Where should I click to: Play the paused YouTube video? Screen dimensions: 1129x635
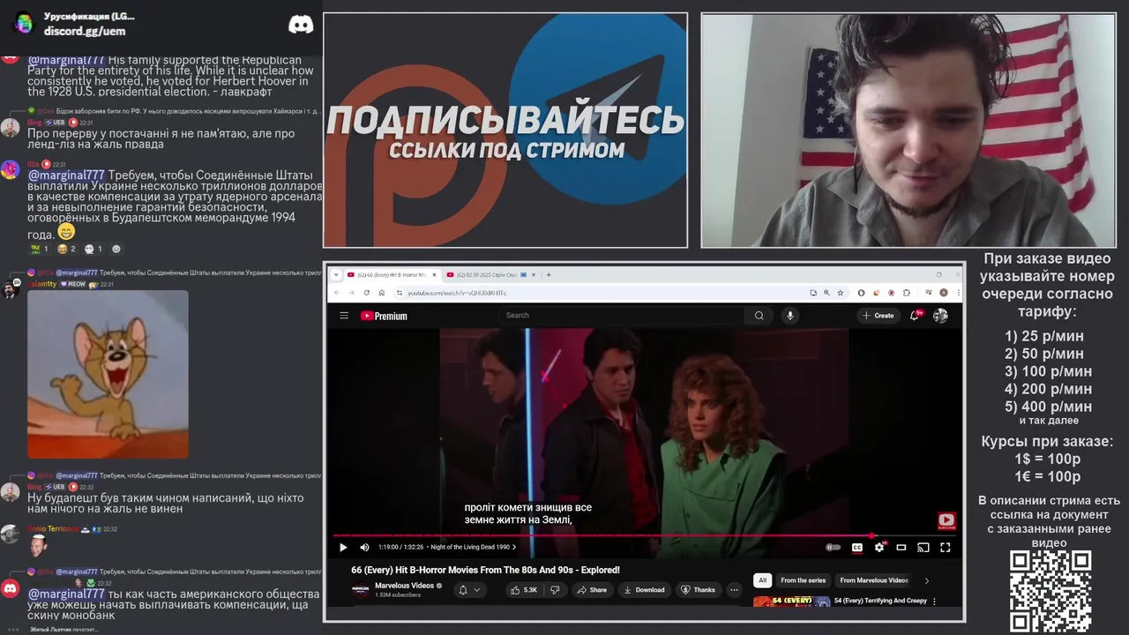(x=343, y=548)
